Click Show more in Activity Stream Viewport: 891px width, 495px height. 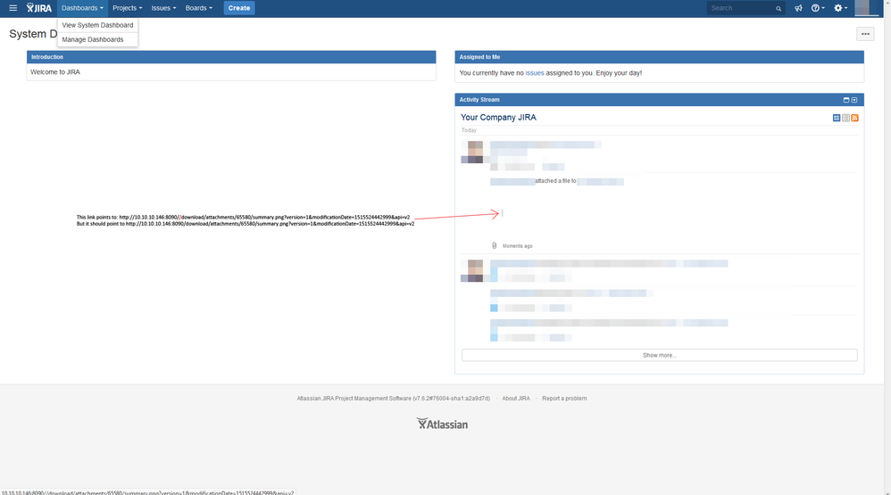click(659, 355)
